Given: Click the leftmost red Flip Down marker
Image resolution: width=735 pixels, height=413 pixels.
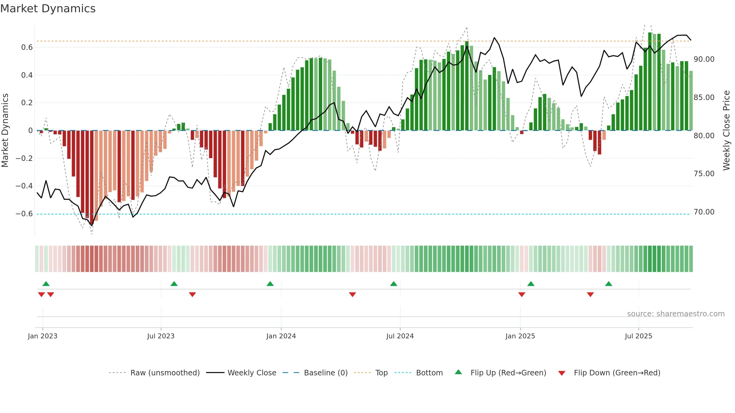Looking at the screenshot, I should (41, 295).
